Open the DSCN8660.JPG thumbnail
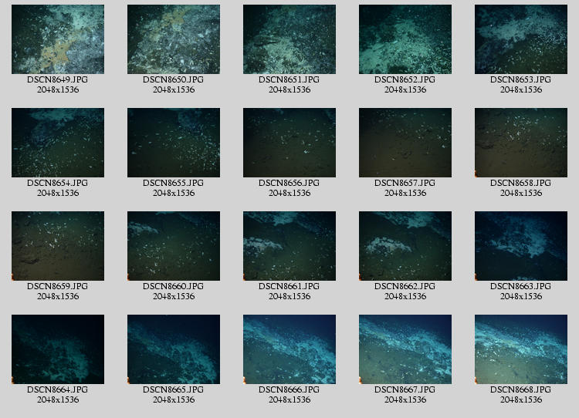The width and height of the screenshot is (579, 418). tap(174, 246)
